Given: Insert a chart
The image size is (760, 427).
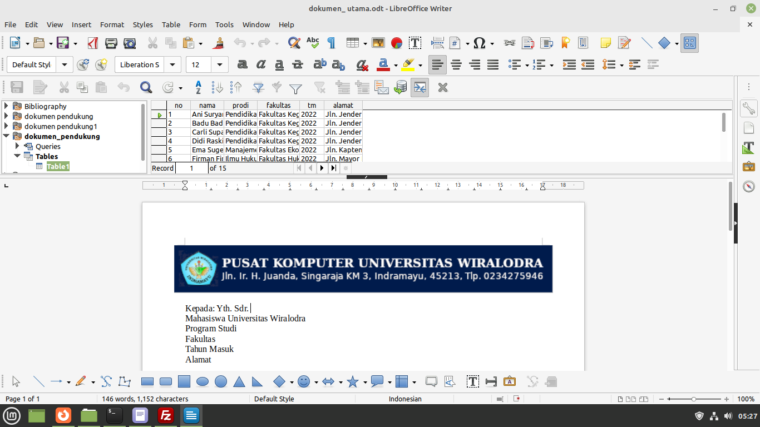Looking at the screenshot, I should [397, 43].
